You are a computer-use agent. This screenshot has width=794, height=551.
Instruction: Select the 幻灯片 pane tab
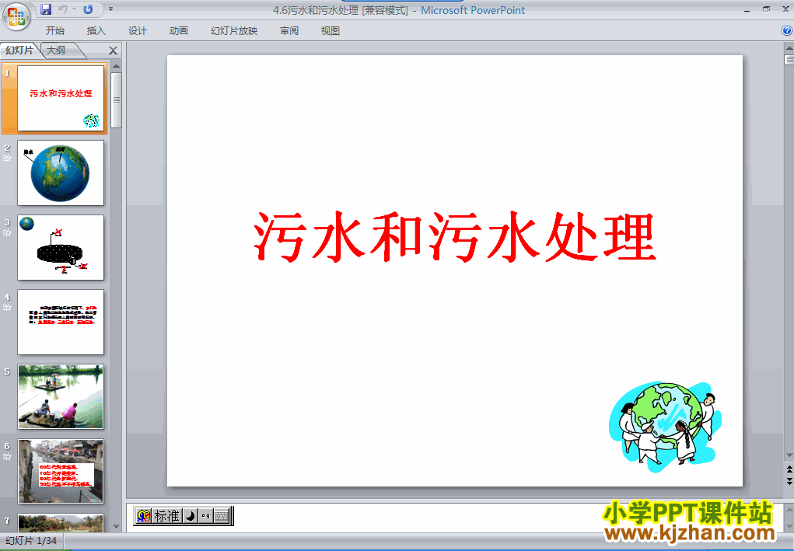[19, 50]
